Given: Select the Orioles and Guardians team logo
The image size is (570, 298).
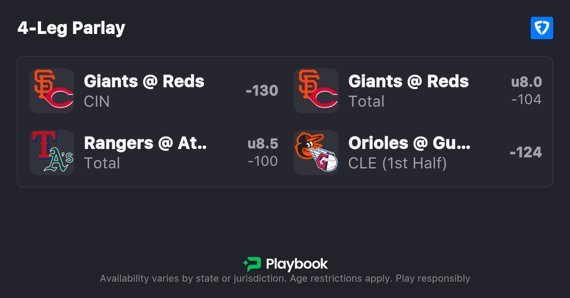Looking at the screenshot, I should point(316,153).
